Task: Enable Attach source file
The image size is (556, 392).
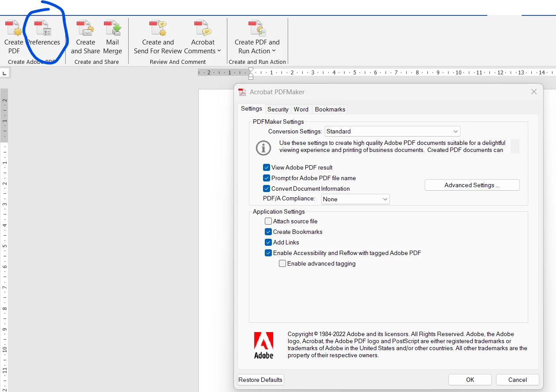Action: pyautogui.click(x=268, y=221)
